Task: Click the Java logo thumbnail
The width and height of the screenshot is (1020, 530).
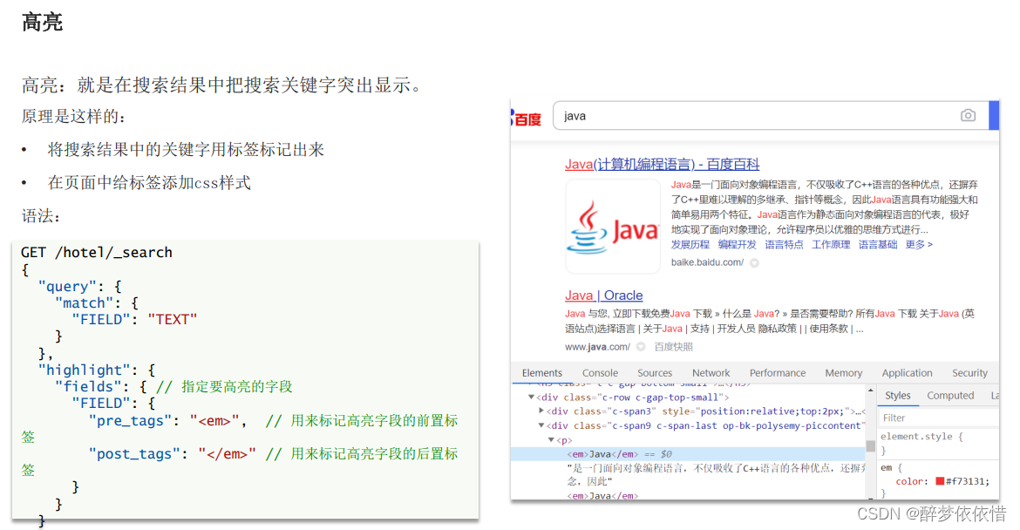Action: (x=613, y=227)
